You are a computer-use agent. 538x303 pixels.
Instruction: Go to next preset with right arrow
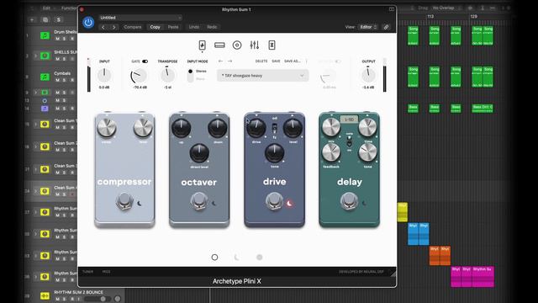click(229, 61)
